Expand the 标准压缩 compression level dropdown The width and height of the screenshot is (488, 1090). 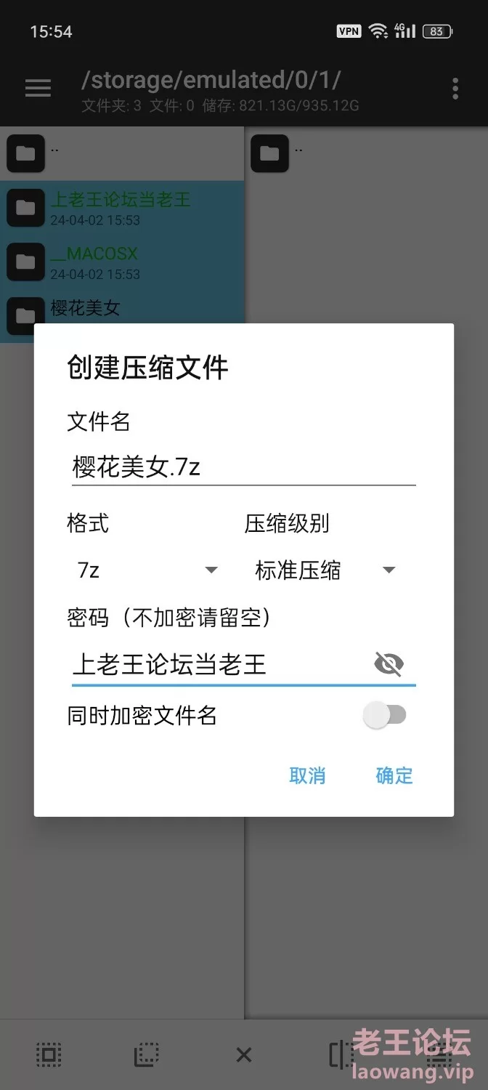click(x=325, y=570)
